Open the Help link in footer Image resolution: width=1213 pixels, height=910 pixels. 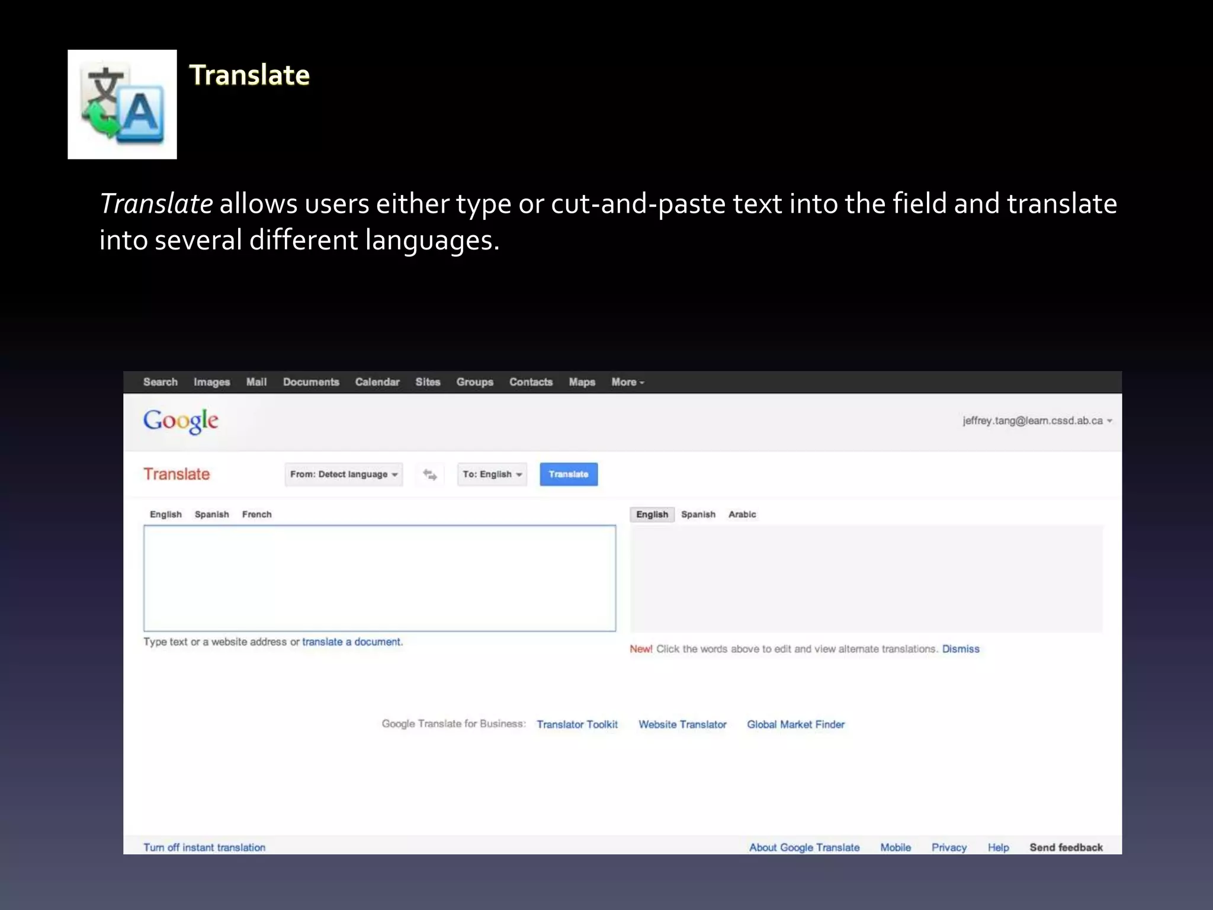point(998,847)
